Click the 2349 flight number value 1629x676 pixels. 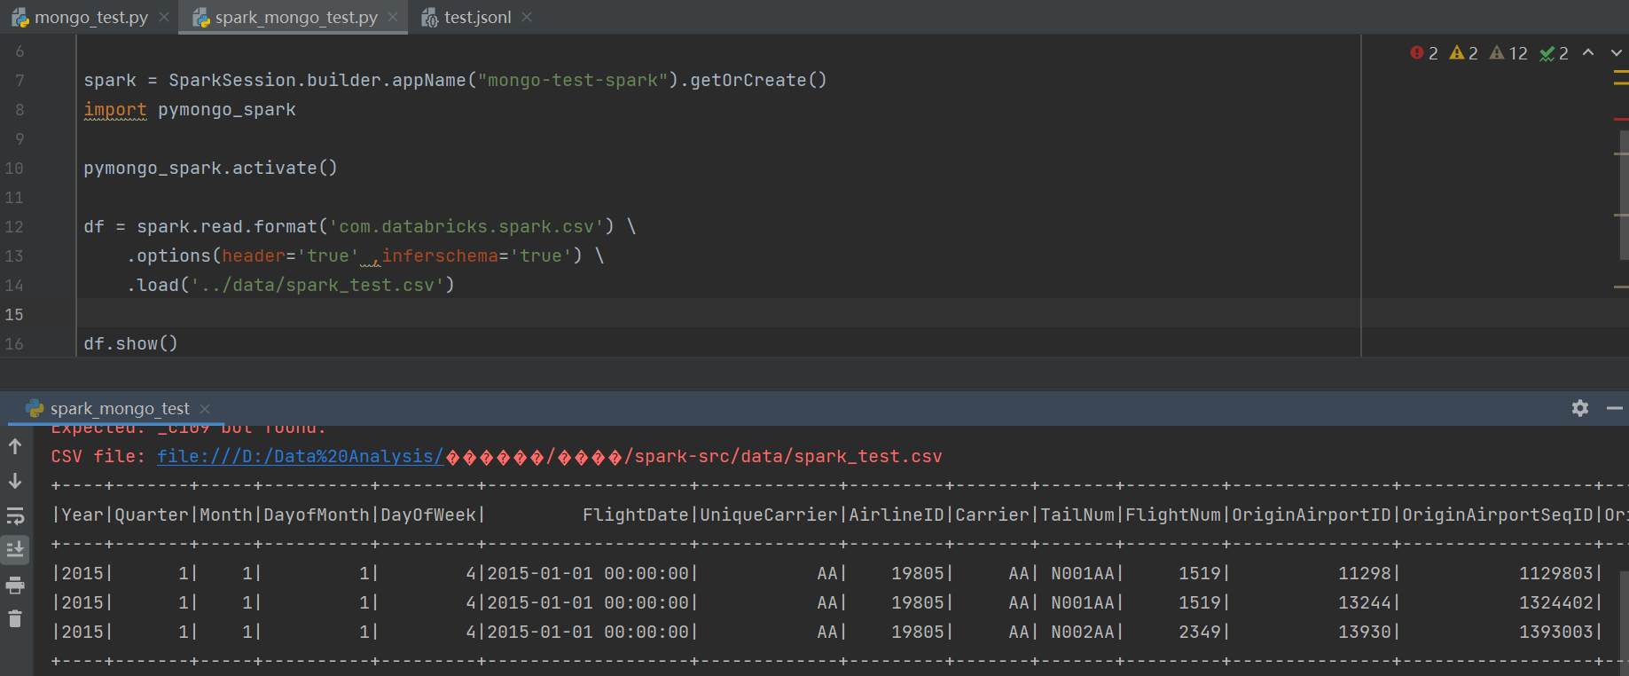[x=1200, y=632]
